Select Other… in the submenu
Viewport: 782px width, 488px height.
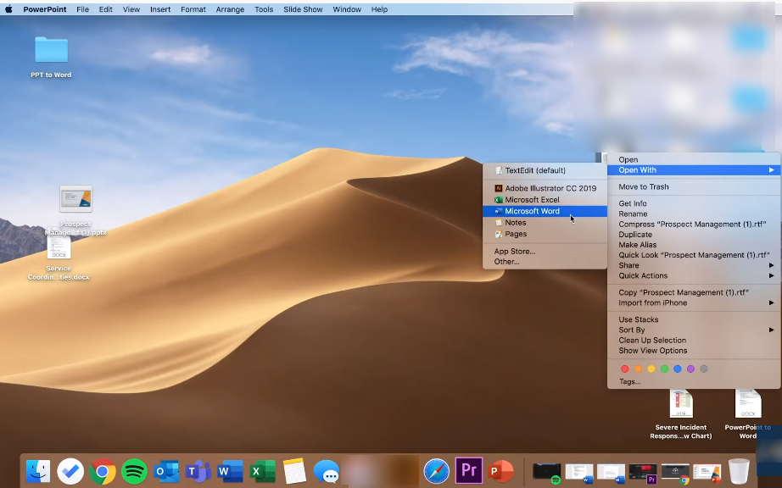pos(545,262)
